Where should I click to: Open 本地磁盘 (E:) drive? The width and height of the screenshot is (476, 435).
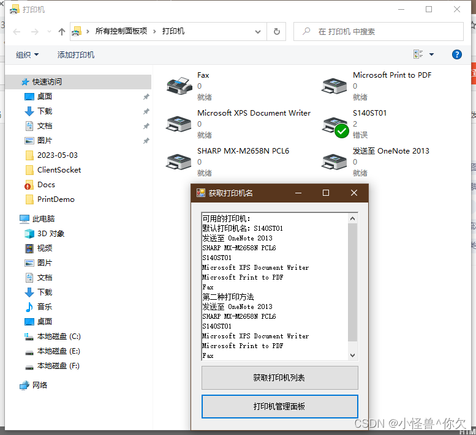click(x=52, y=351)
